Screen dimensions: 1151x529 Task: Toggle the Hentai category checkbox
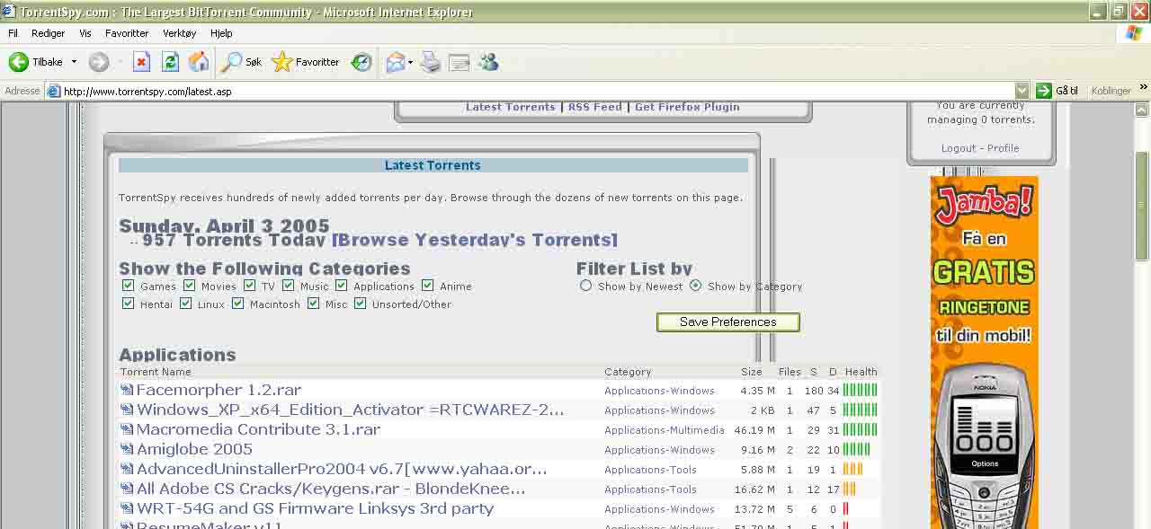129,304
